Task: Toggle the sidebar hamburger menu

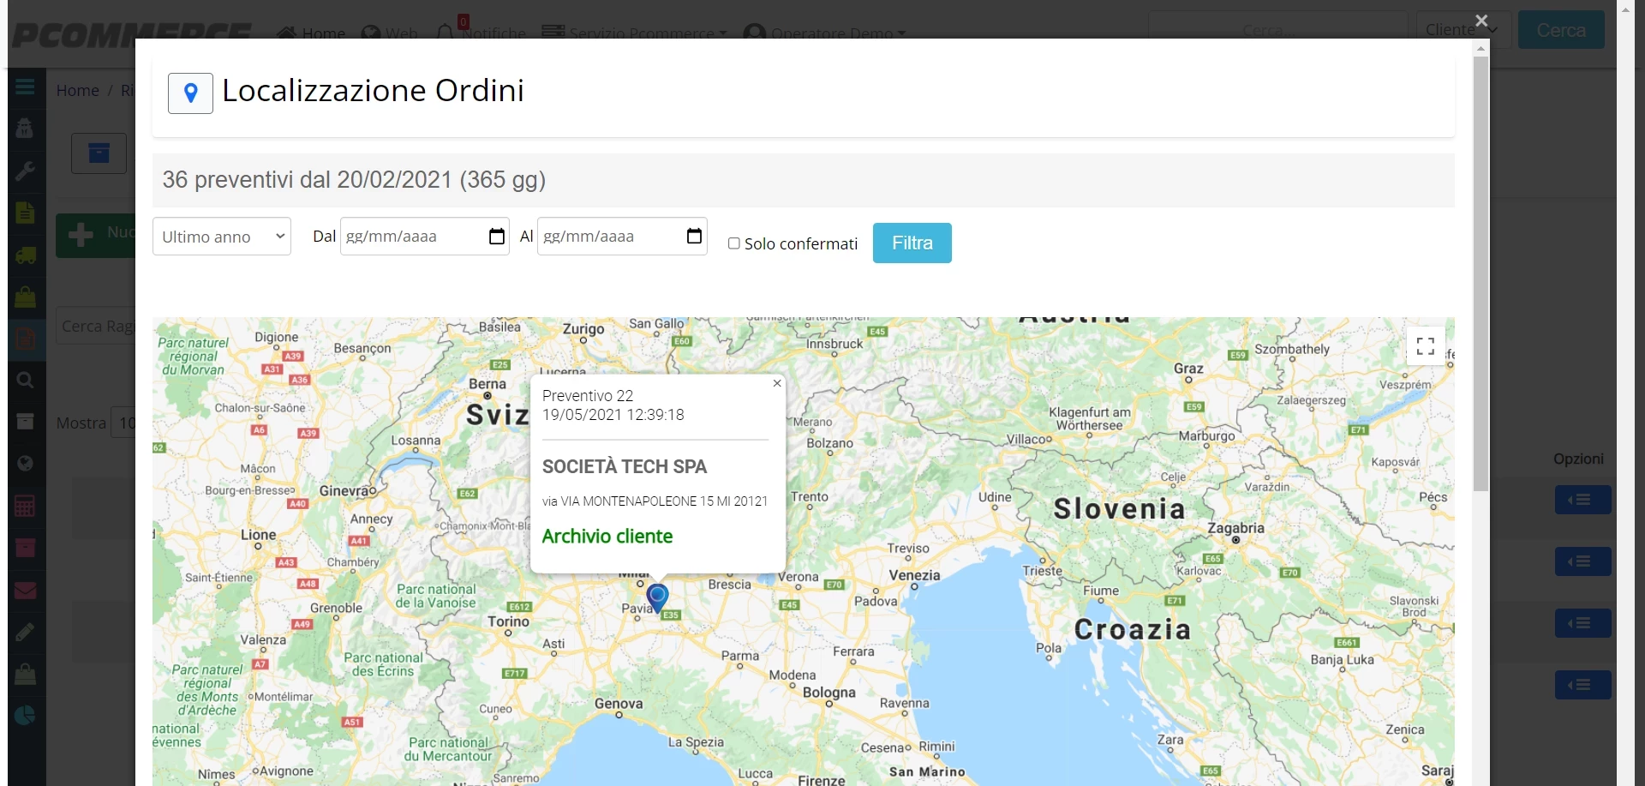Action: tap(25, 87)
